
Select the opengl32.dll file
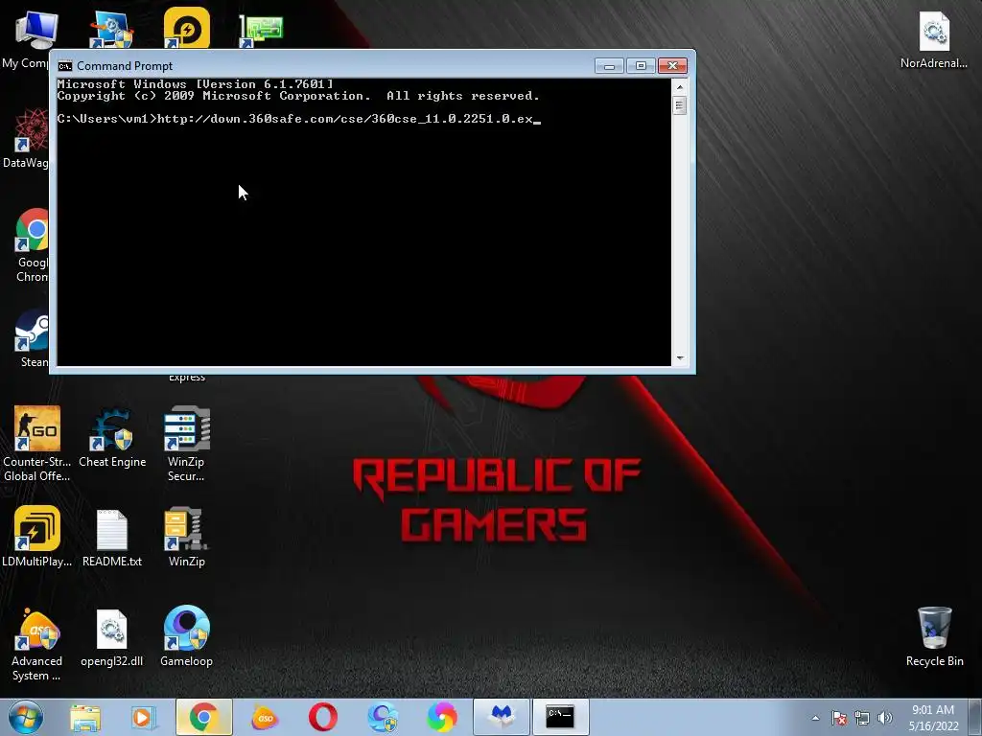click(111, 630)
